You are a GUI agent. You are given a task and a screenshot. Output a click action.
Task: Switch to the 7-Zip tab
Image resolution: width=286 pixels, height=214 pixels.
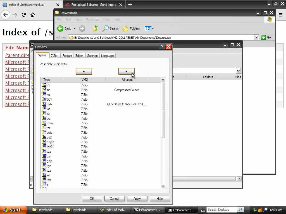click(54, 56)
